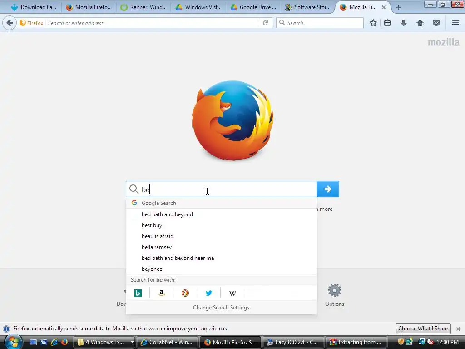
Task: Go to the Home page icon
Action: 420,23
